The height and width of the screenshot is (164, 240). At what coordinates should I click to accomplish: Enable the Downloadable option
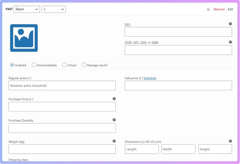coord(34,65)
